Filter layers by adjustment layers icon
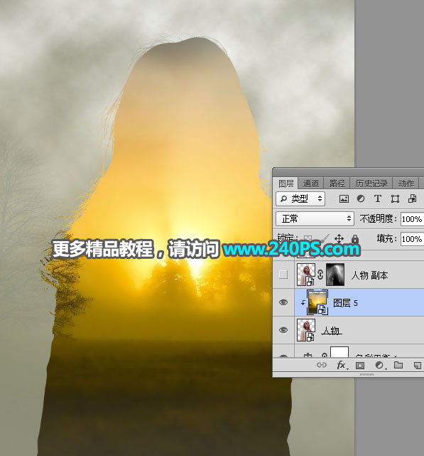The image size is (424, 456). click(x=361, y=199)
